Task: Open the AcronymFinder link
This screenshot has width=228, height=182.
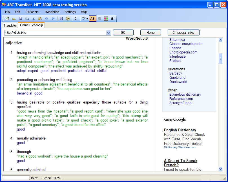Action: pos(181,103)
